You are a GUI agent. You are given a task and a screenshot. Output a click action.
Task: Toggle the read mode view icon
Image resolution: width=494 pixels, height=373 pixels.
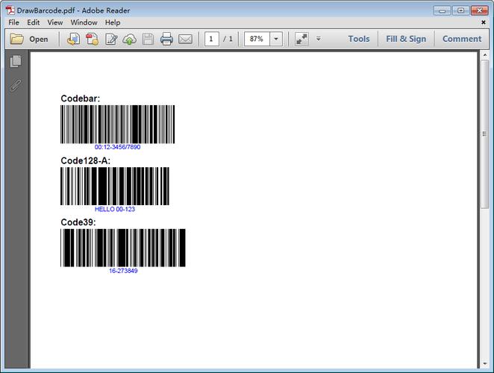pos(301,39)
